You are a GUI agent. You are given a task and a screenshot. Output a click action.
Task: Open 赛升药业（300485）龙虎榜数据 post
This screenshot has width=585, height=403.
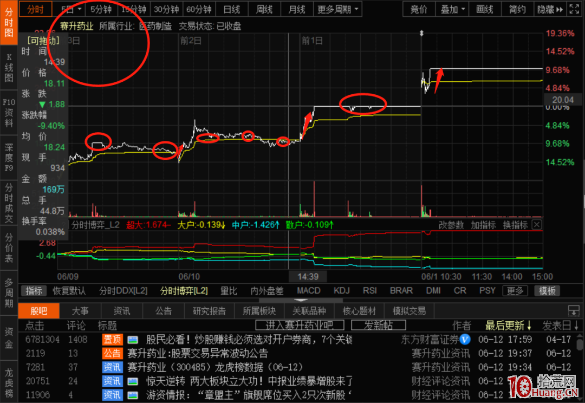[x=215, y=367]
